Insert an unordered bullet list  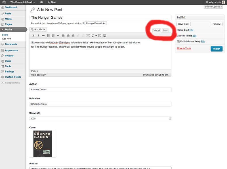(x=48, y=36)
